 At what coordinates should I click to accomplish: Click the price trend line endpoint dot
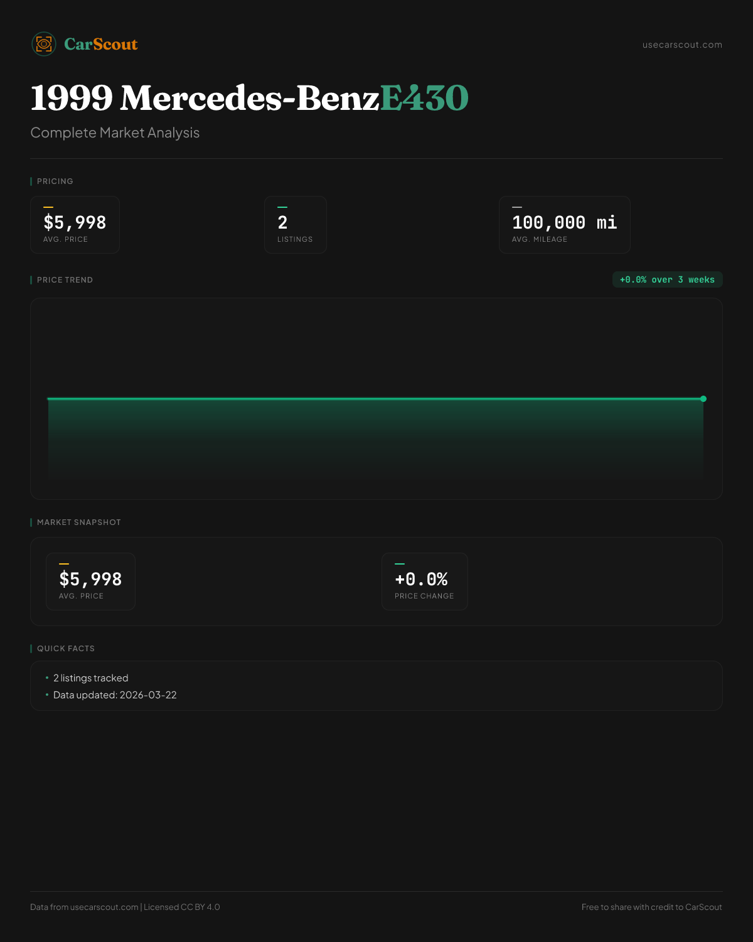(703, 399)
